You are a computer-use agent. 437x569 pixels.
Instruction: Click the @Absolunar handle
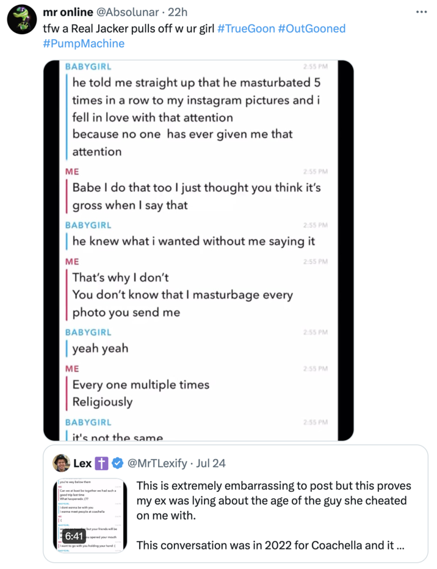tap(129, 12)
